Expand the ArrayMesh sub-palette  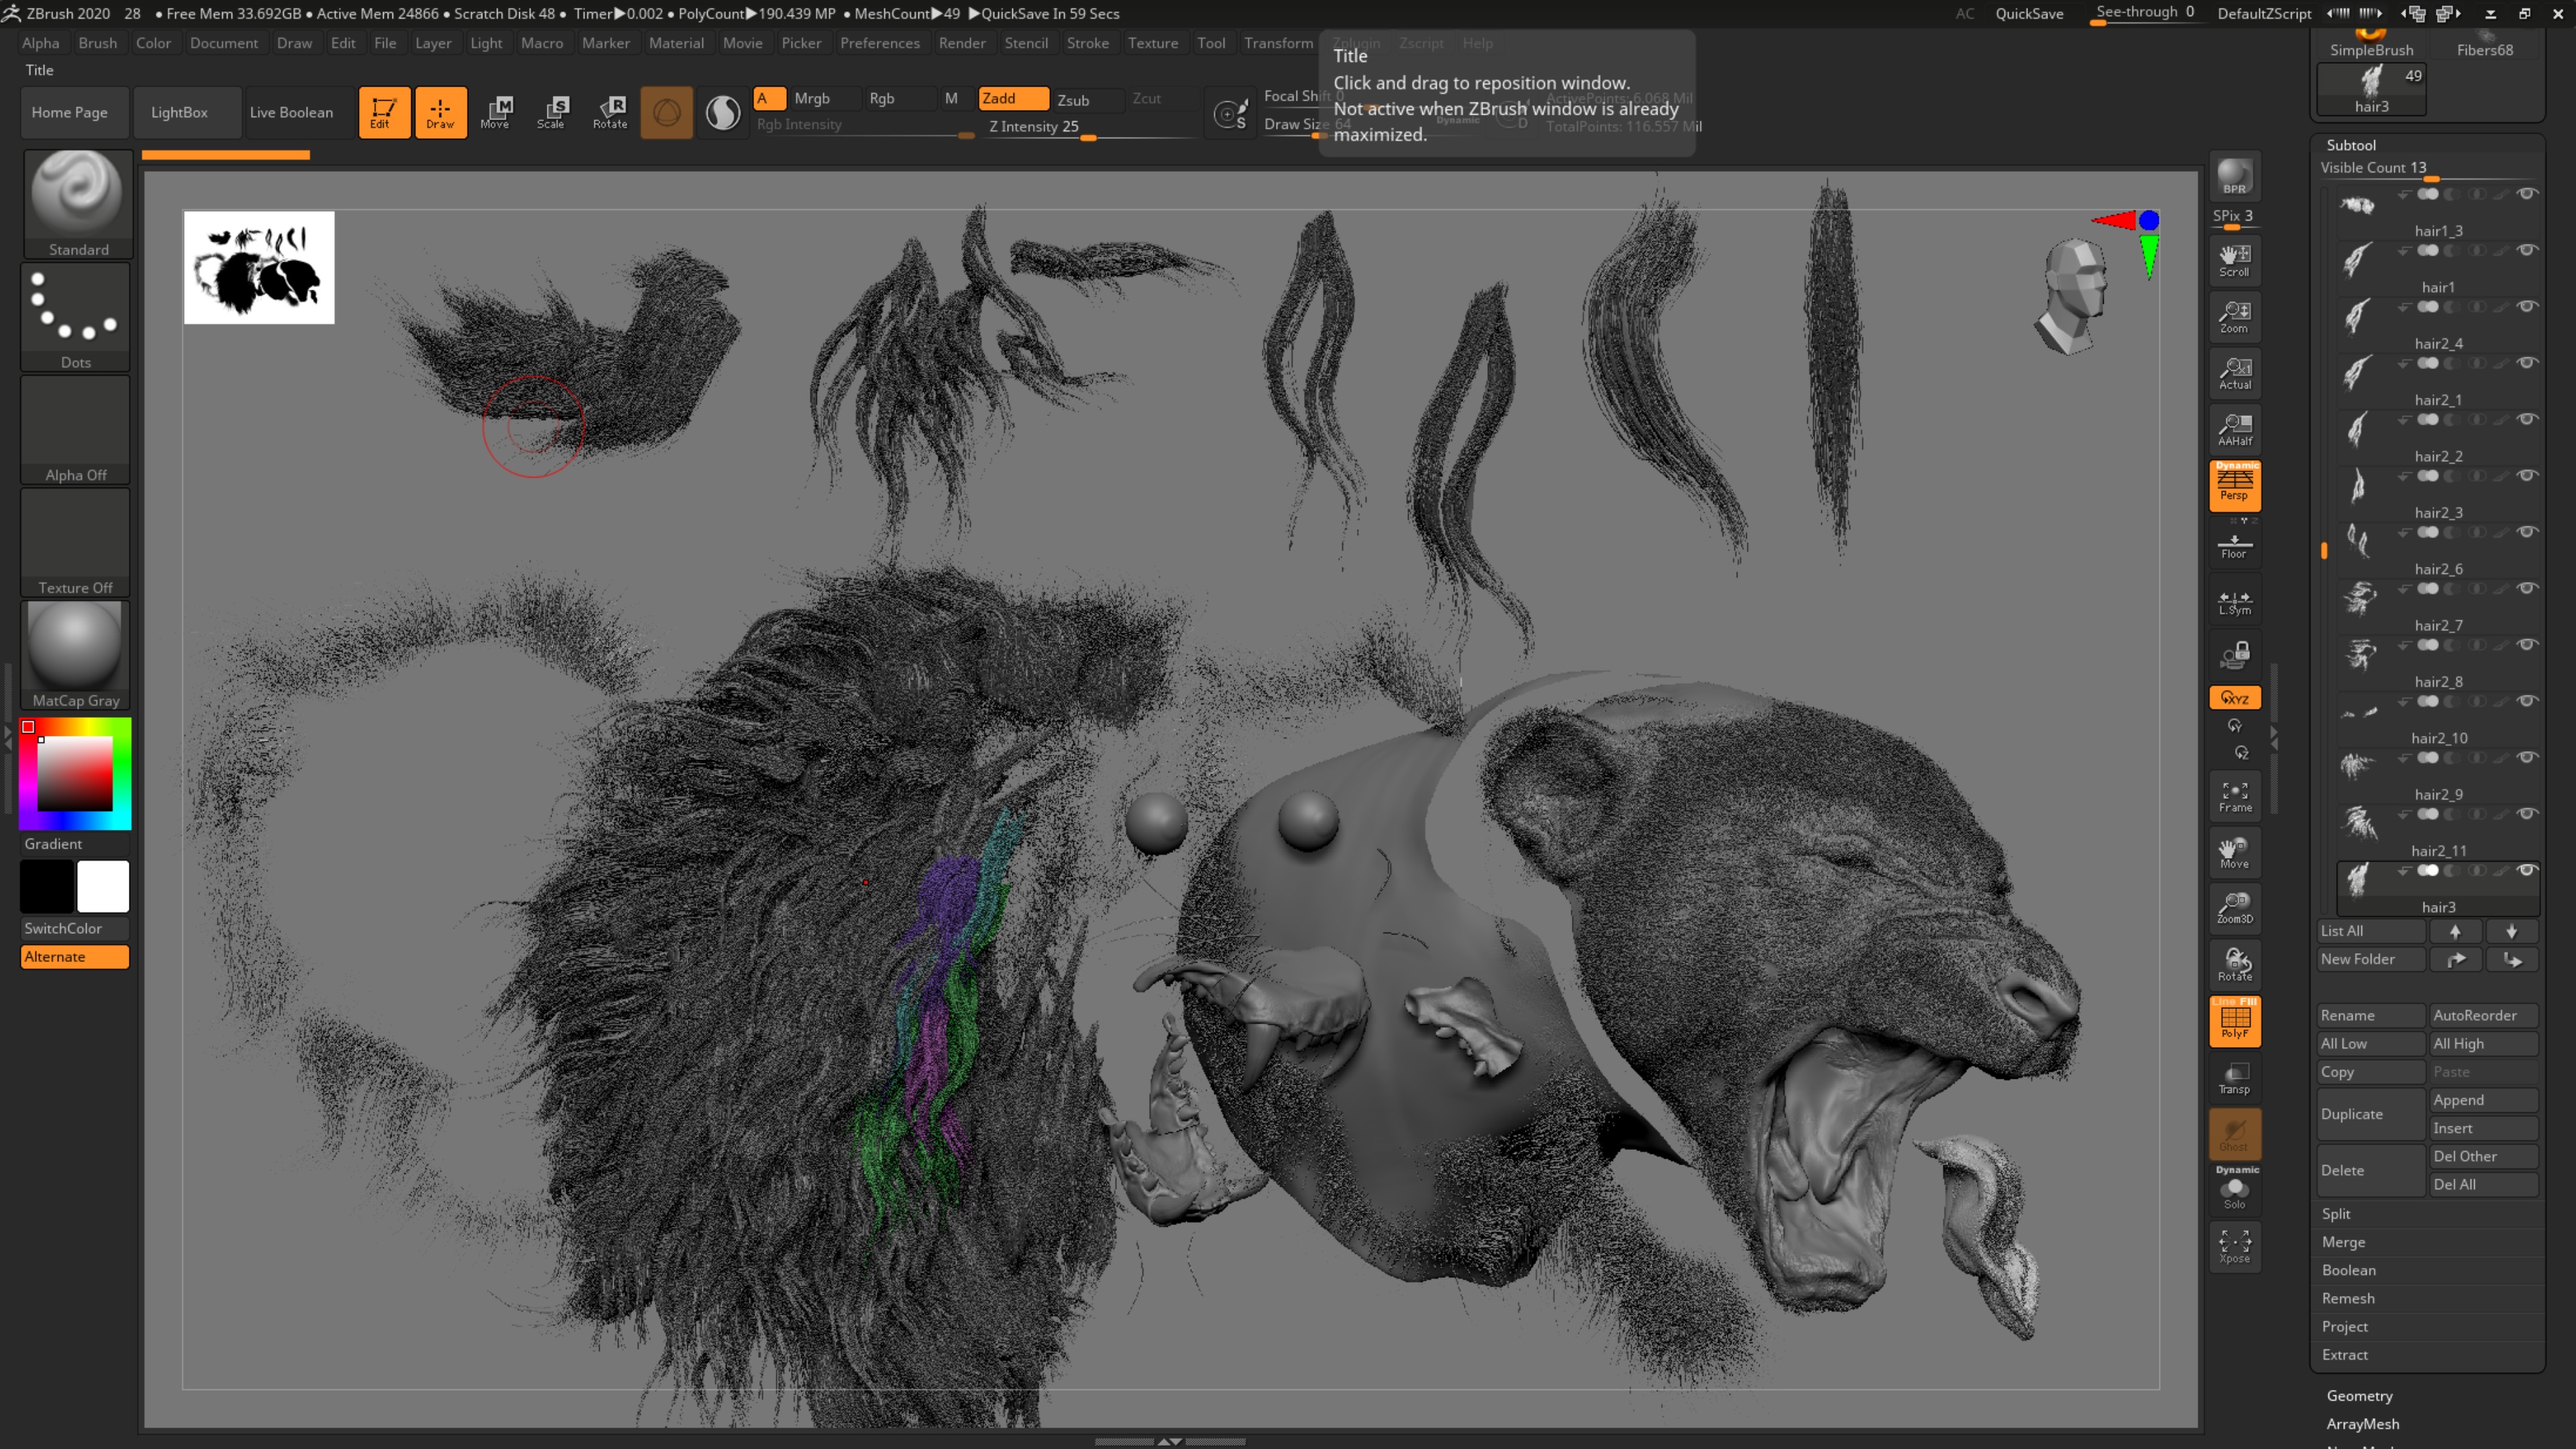pos(2362,1423)
